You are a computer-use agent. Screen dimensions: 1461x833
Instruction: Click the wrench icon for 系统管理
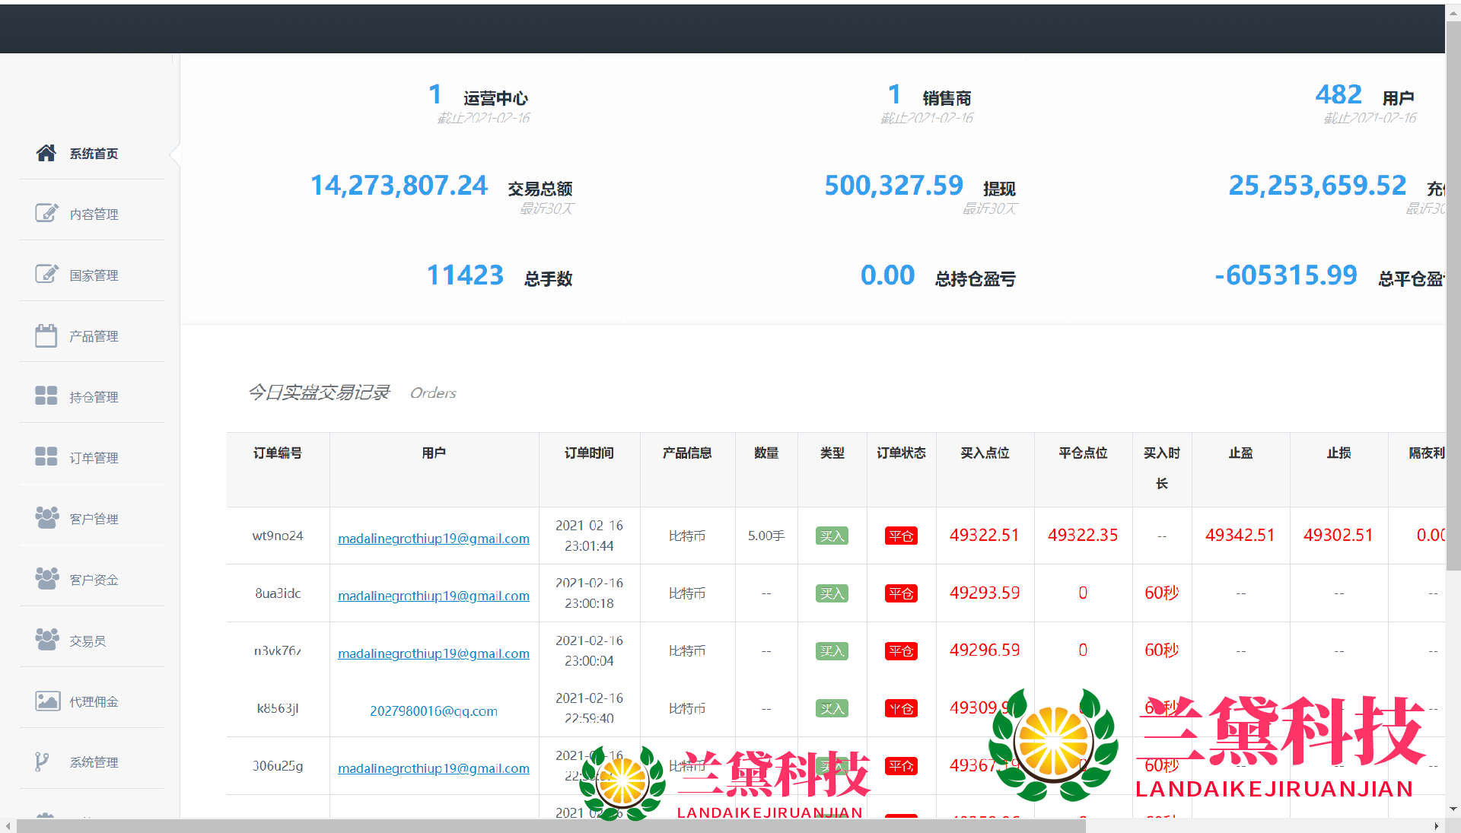tap(43, 761)
